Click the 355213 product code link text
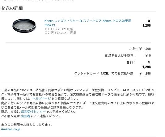165x137 pixels. pos(50,25)
